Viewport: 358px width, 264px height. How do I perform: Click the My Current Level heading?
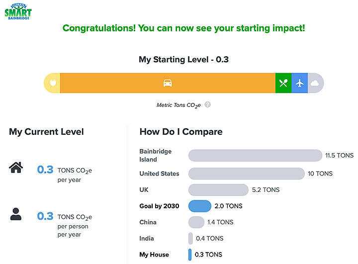(46, 132)
